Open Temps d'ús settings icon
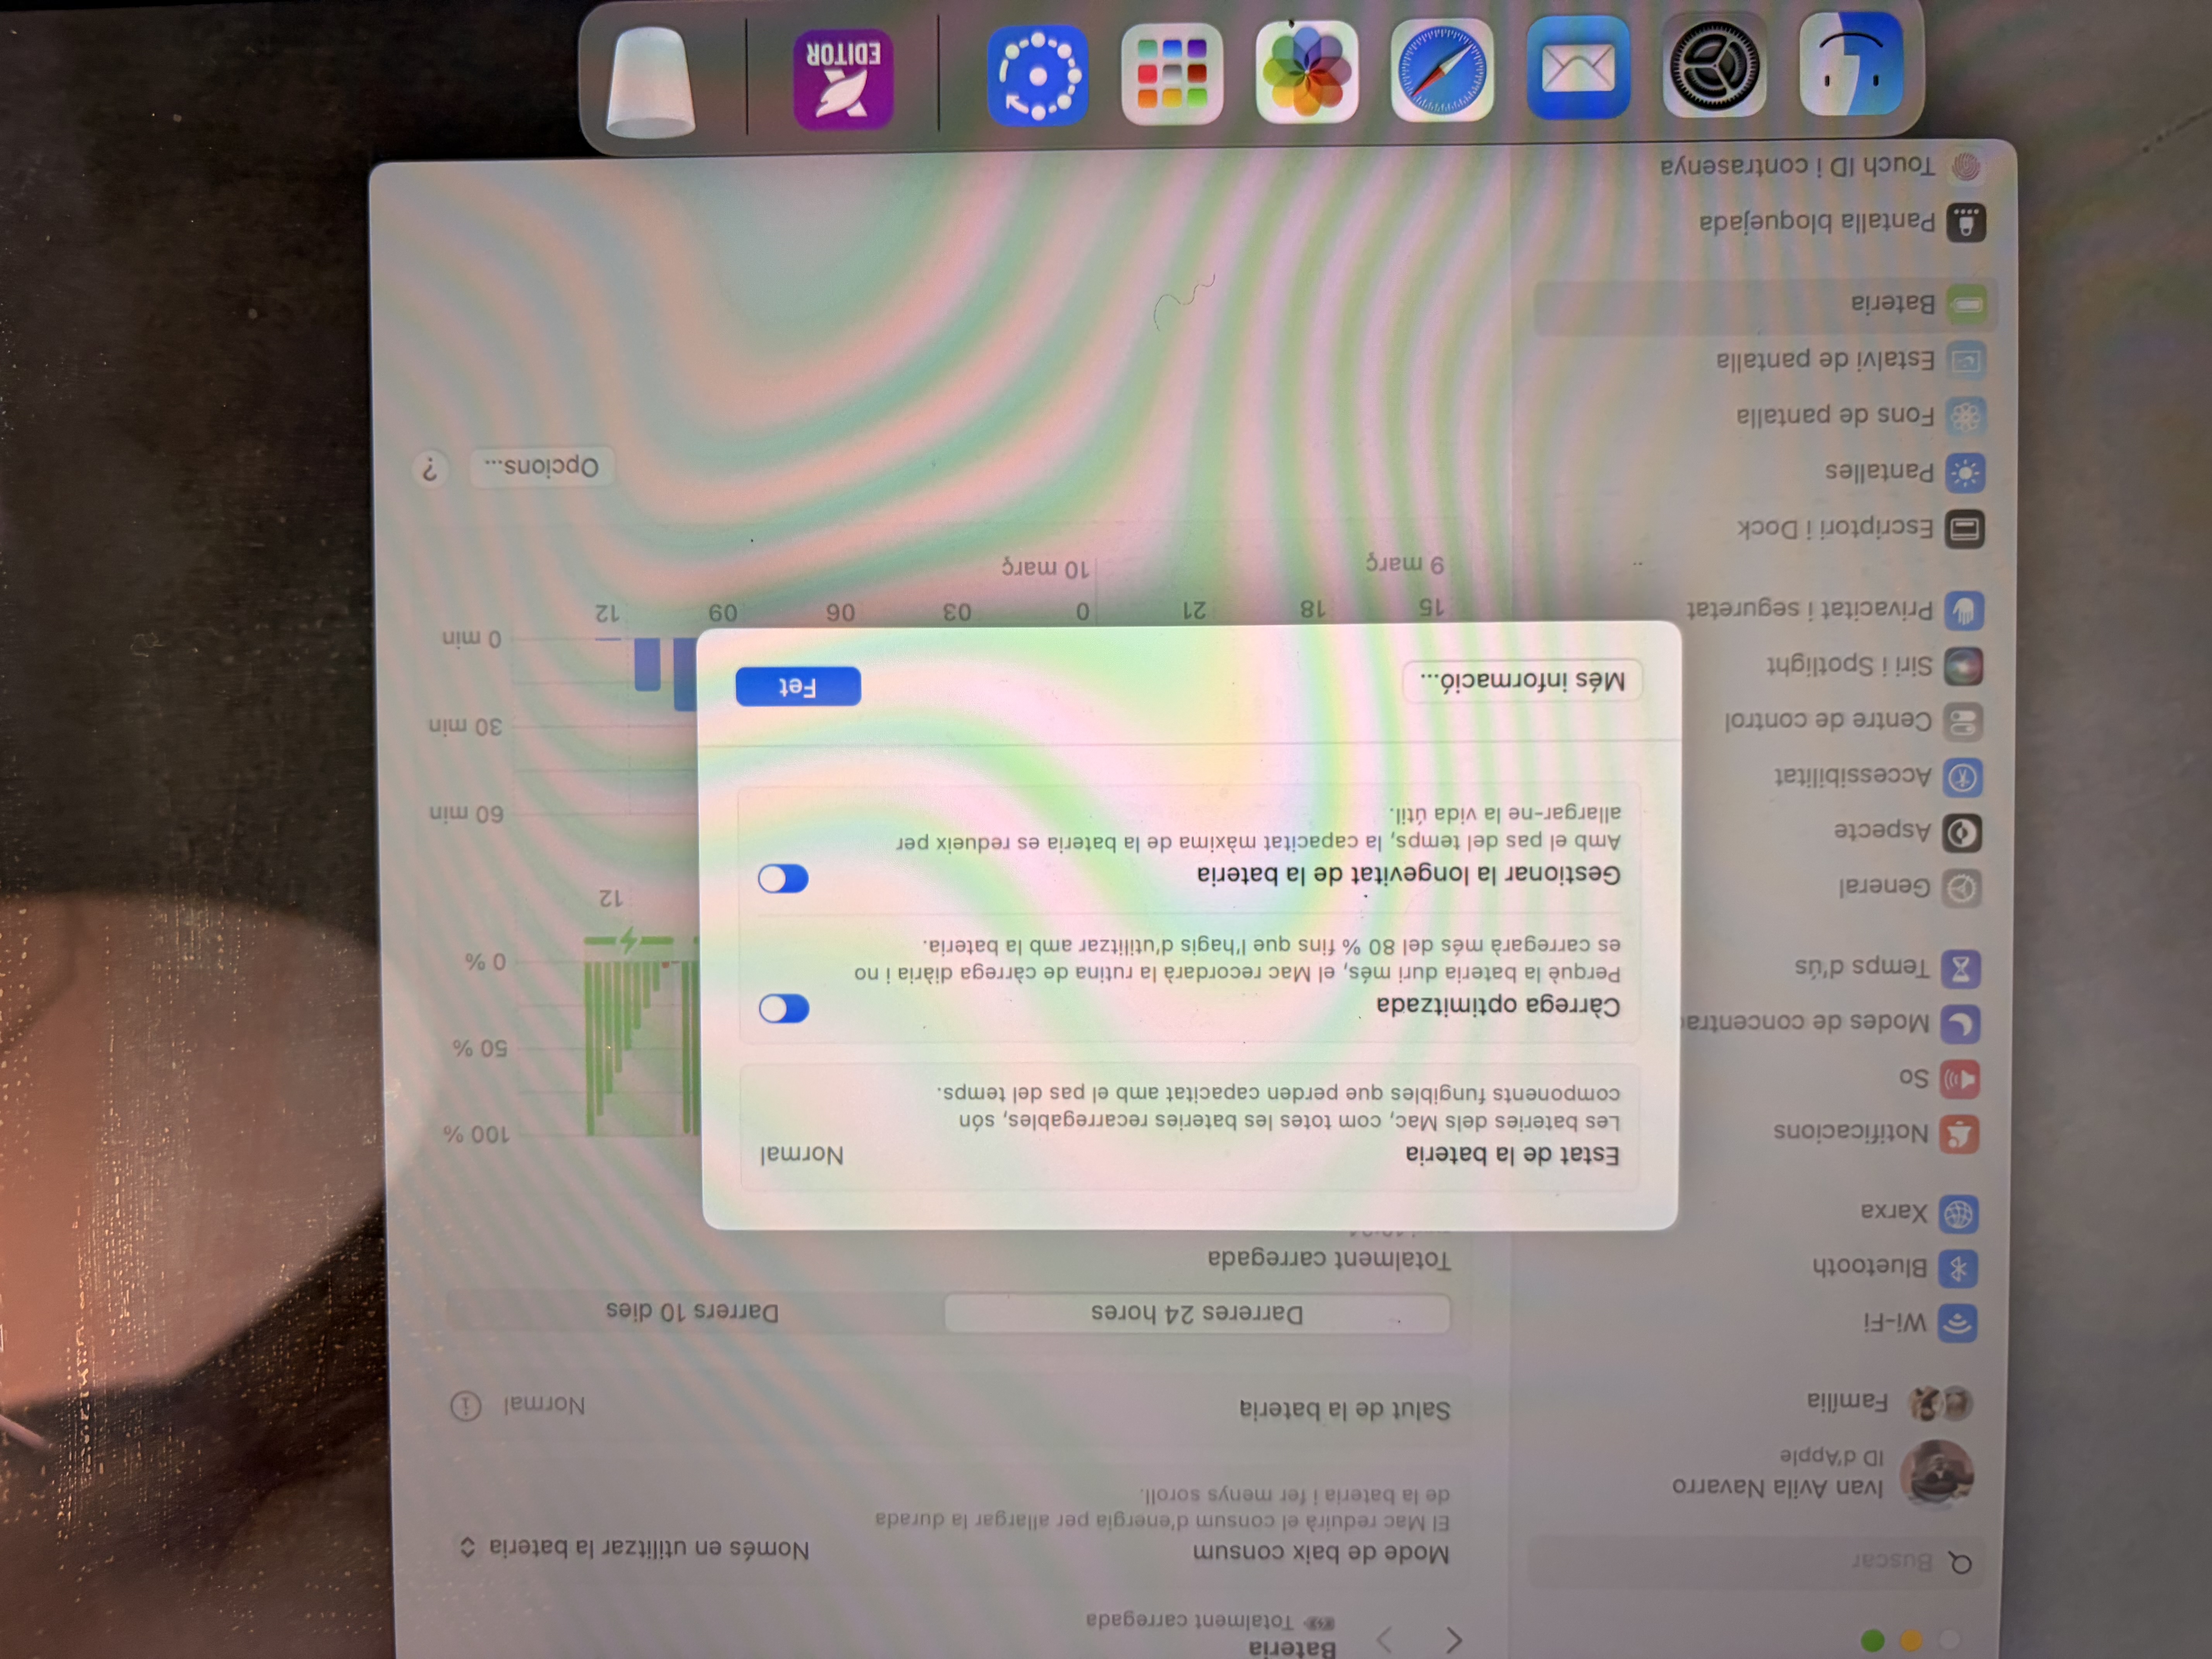The image size is (2212, 1659). coord(1961,968)
